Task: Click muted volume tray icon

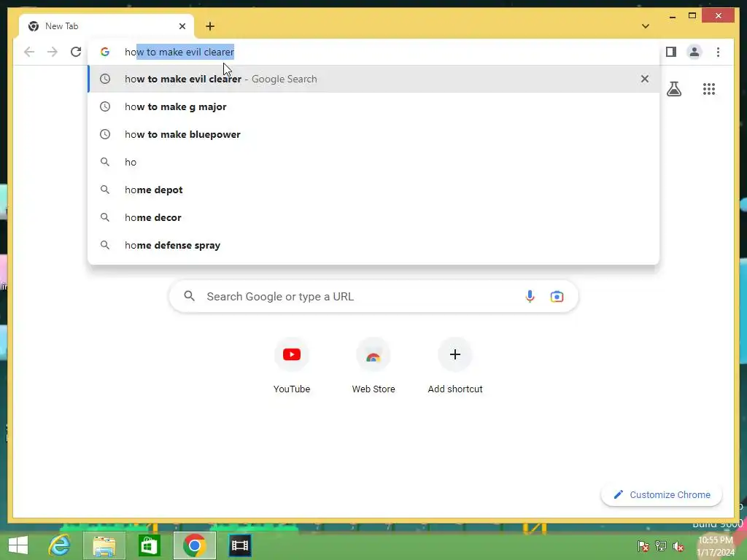Action: 678,546
